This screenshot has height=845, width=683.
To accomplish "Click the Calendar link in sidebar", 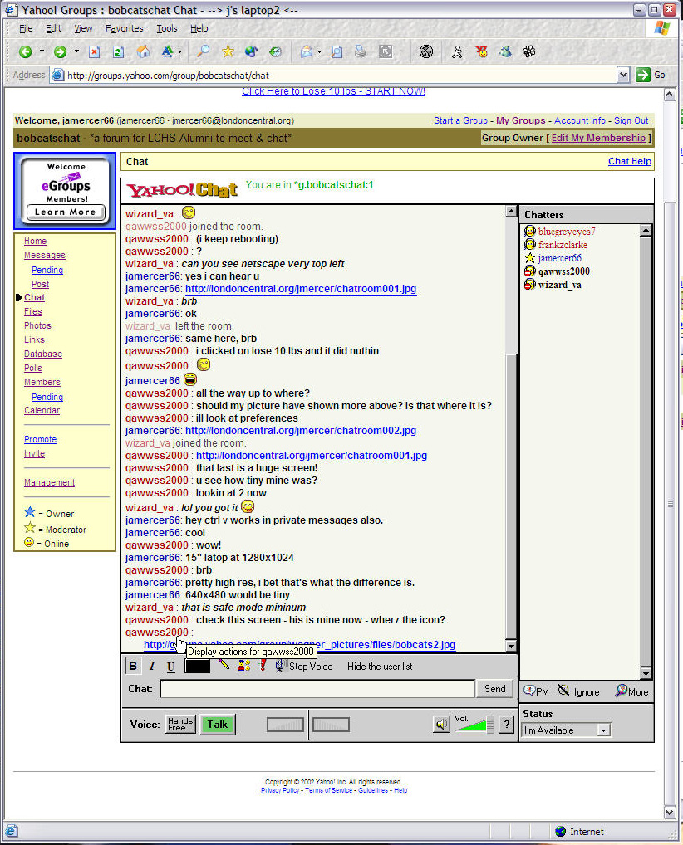I will [42, 410].
